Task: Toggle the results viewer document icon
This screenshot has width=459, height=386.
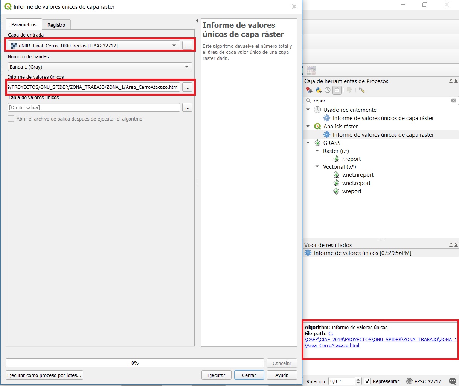Action: coord(337,90)
